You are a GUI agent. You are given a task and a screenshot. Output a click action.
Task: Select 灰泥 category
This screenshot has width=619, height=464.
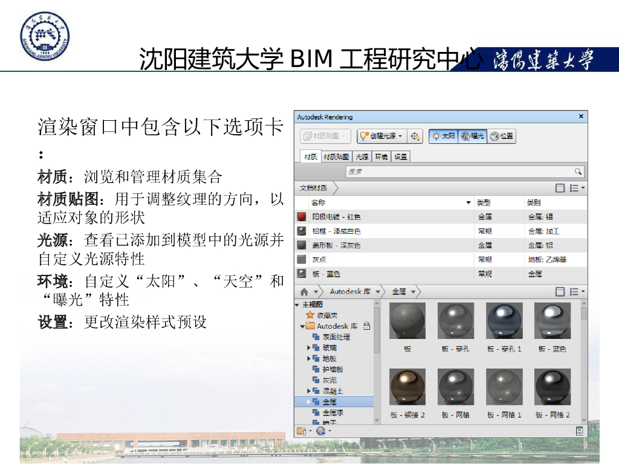click(x=325, y=381)
